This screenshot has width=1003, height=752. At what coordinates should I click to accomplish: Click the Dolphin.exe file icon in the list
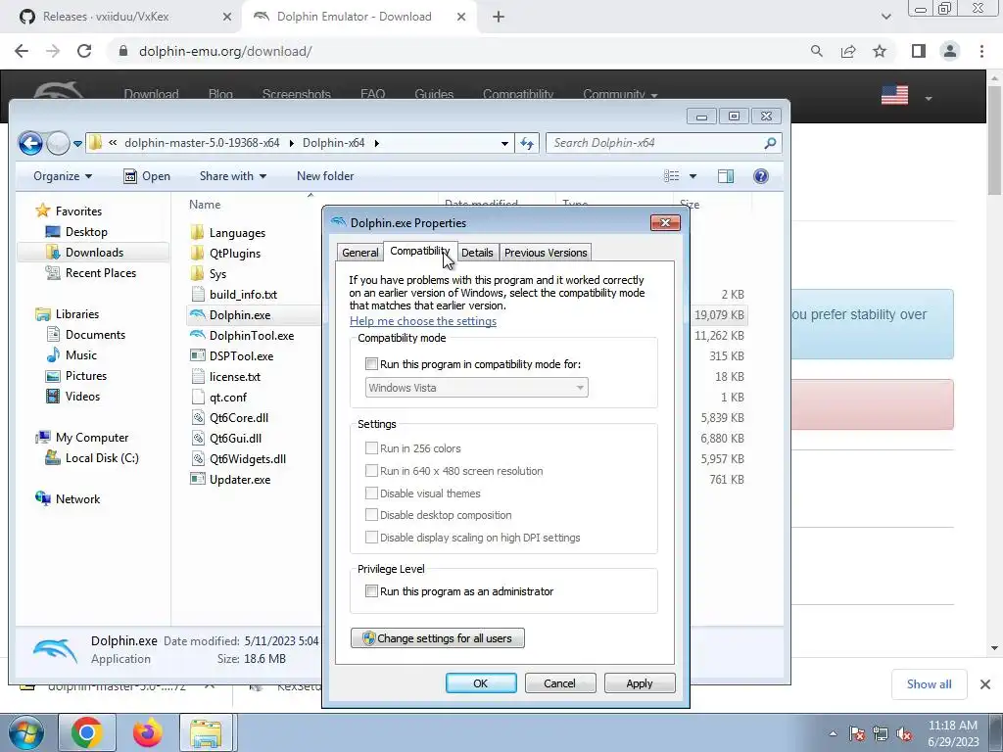(x=198, y=314)
